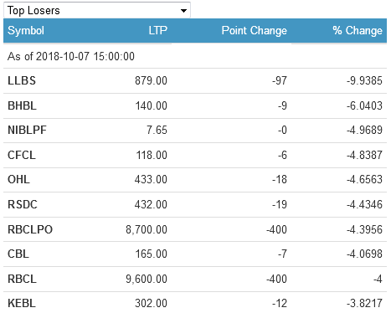
Task: Select the RSDC symbol
Action: pos(23,204)
